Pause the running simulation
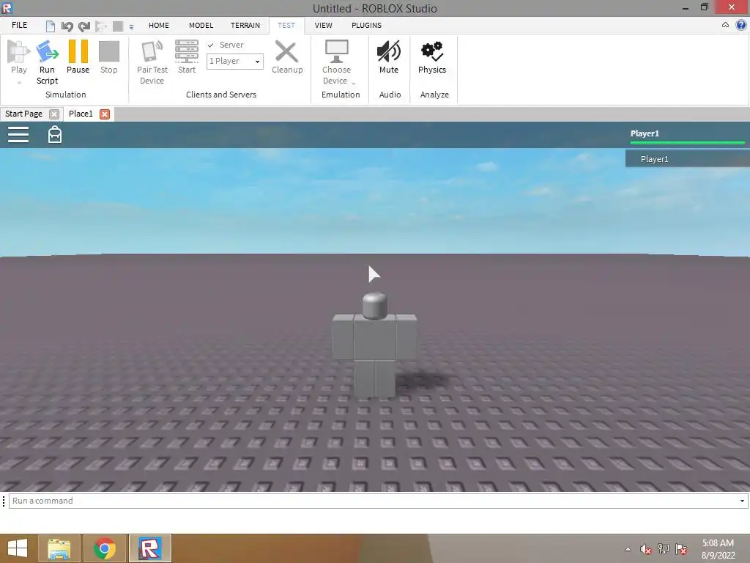 pyautogui.click(x=78, y=57)
